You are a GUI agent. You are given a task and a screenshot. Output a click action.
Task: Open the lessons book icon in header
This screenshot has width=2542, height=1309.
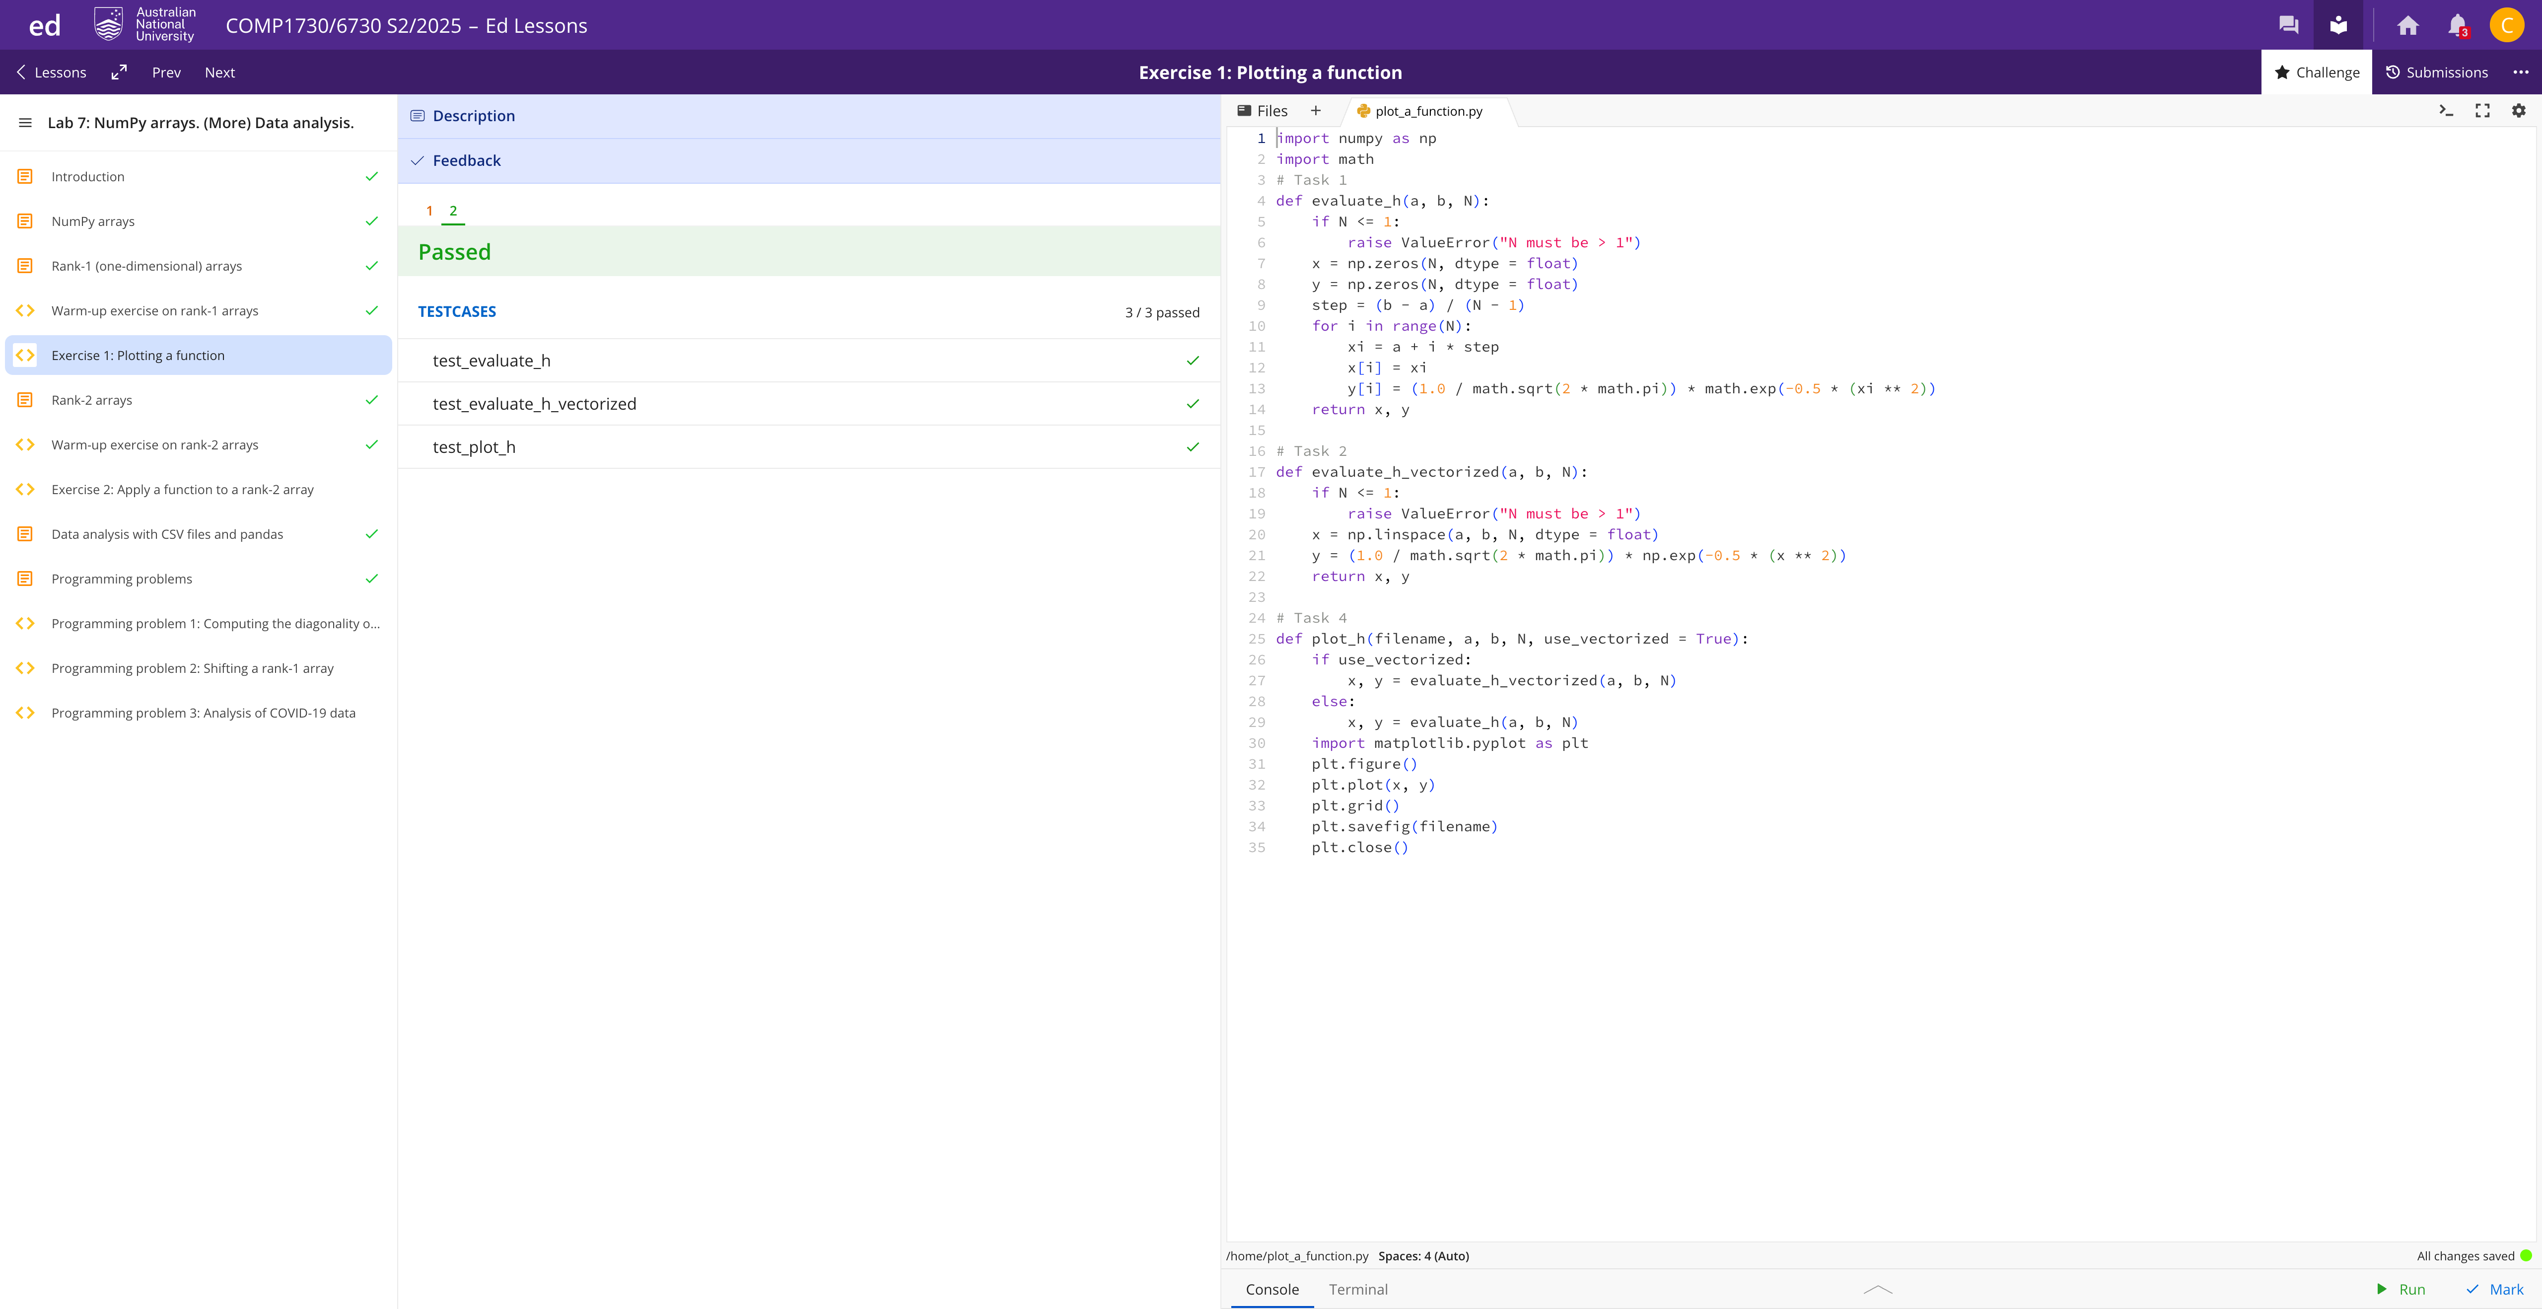tap(2338, 26)
